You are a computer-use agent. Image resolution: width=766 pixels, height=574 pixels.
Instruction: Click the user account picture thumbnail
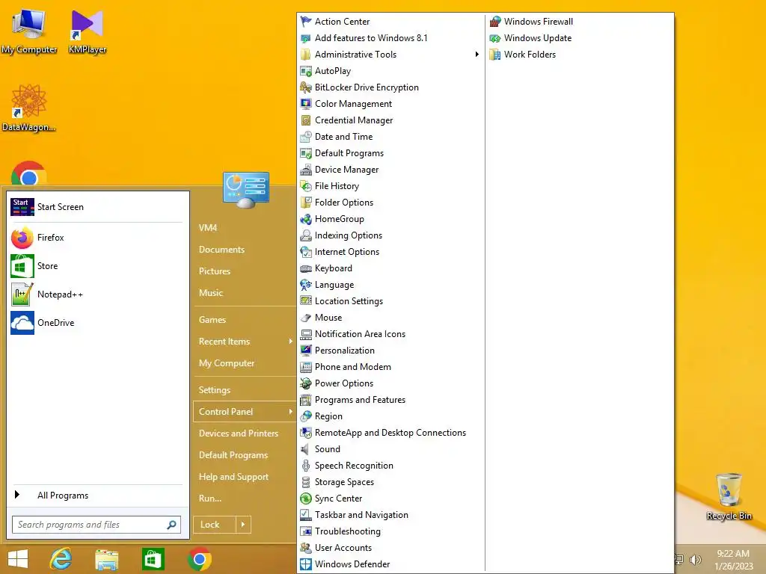click(x=245, y=190)
